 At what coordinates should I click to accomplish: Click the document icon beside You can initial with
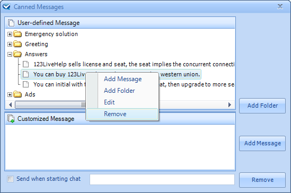25,84
